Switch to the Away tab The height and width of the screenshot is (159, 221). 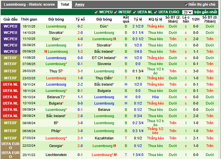coord(80,5)
